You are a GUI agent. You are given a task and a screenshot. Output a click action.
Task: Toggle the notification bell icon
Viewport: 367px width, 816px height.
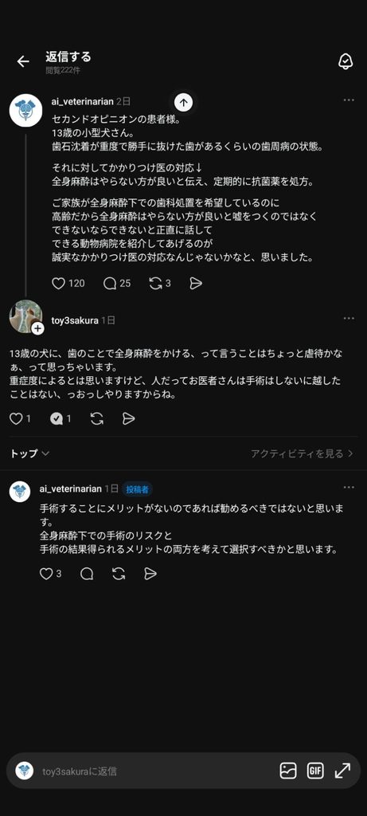click(x=346, y=61)
